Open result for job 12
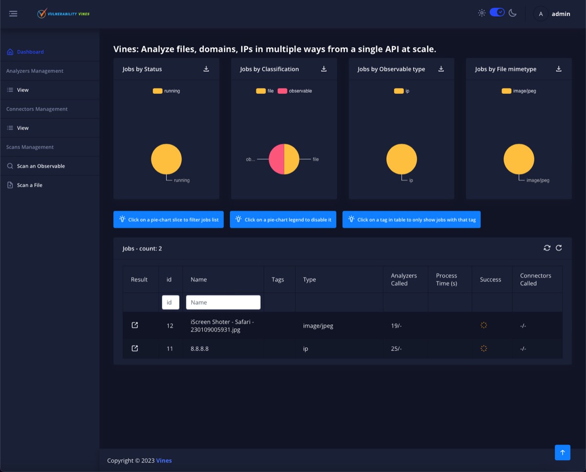 pyautogui.click(x=135, y=325)
